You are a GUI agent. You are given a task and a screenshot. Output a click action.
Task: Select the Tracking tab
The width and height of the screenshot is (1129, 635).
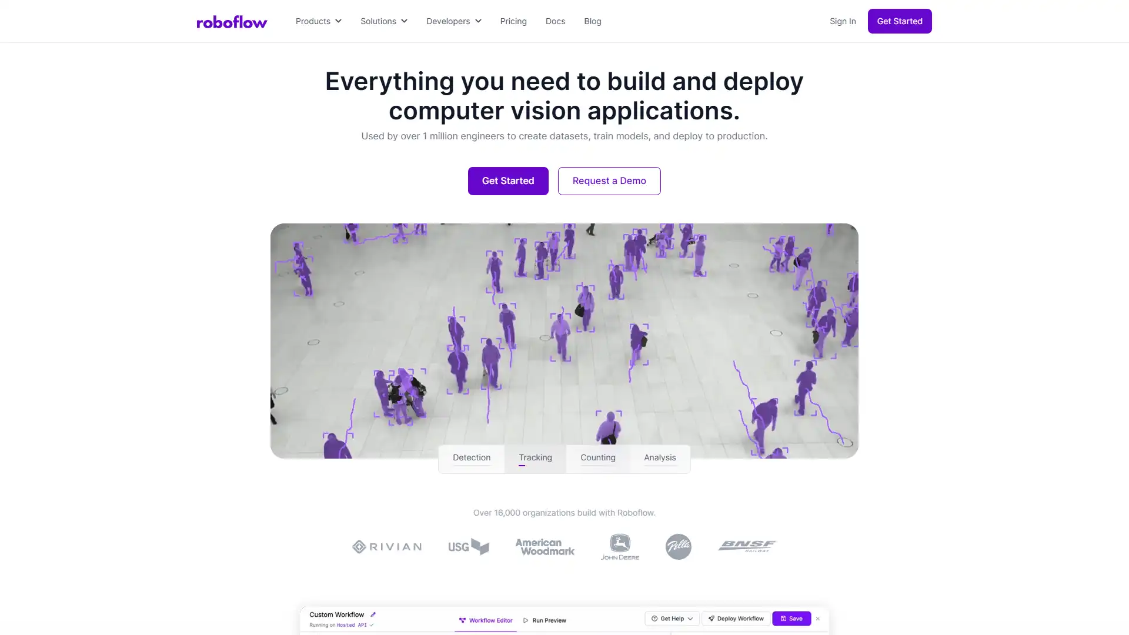tap(535, 457)
